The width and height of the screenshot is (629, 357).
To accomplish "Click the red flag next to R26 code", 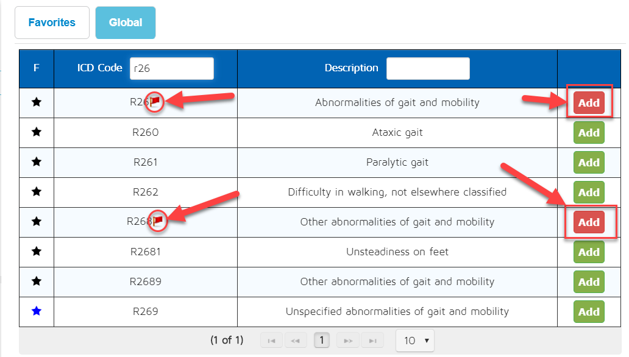I will (x=155, y=101).
